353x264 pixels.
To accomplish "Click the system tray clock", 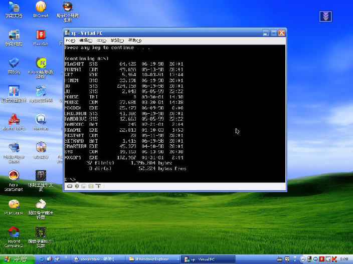I will [x=344, y=259].
